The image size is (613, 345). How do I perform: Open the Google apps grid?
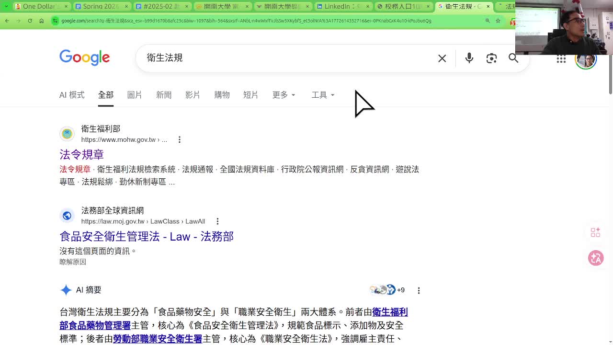pyautogui.click(x=561, y=59)
